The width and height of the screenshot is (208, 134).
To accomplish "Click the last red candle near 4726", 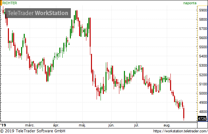I will [x=184, y=113].
